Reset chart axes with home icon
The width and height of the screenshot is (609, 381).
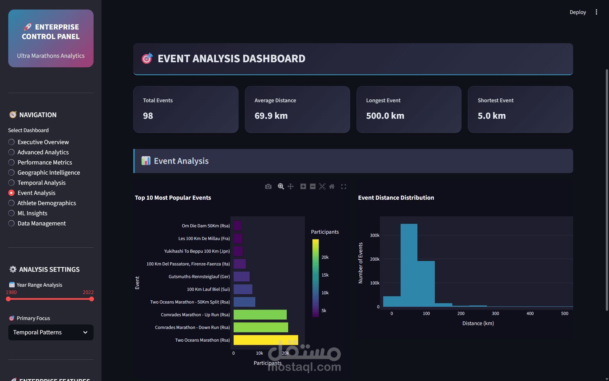(x=332, y=186)
